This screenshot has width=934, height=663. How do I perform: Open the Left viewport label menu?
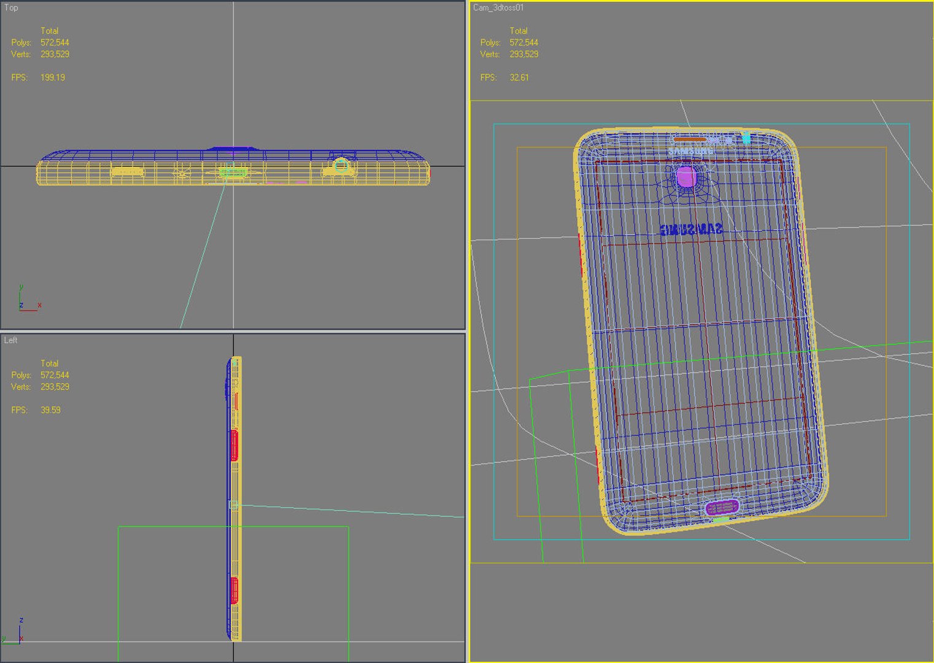click(x=11, y=340)
